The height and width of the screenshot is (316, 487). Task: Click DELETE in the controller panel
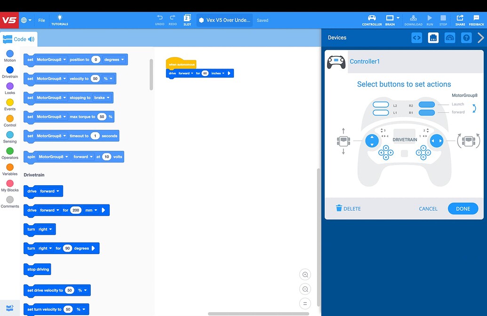click(x=348, y=208)
